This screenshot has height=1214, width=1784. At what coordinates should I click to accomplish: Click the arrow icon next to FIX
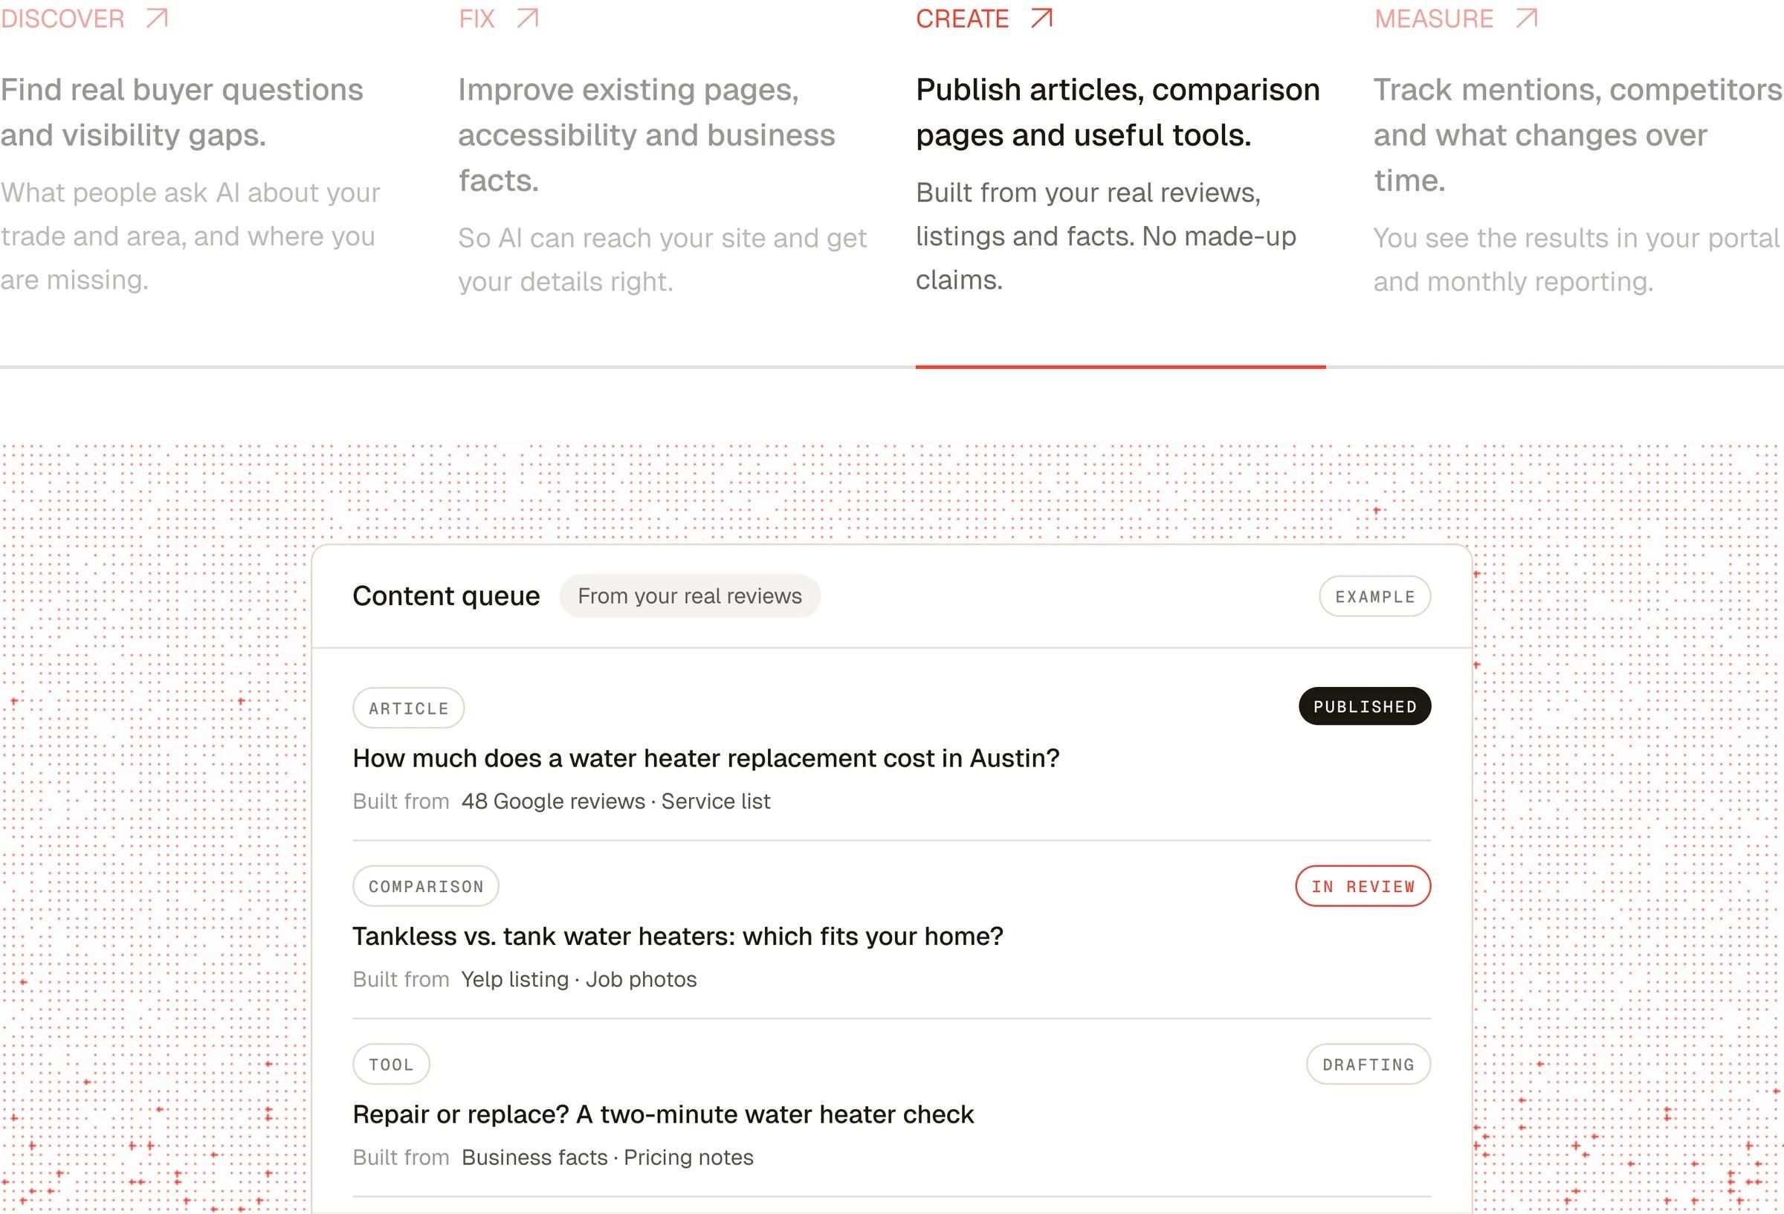point(528,18)
